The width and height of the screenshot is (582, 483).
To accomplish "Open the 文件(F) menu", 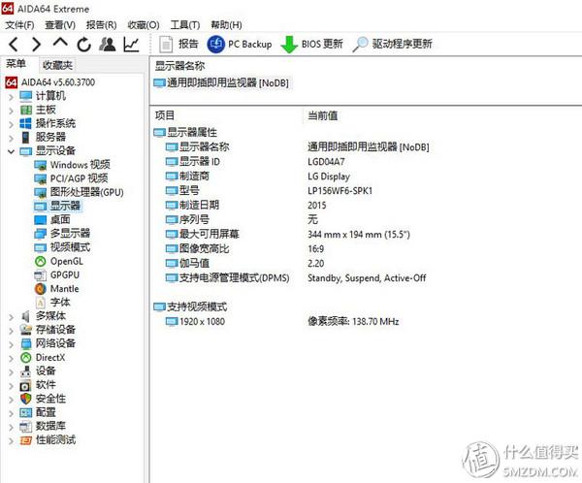I will point(19,25).
